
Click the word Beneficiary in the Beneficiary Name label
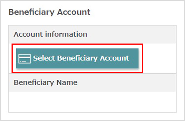click(34, 83)
